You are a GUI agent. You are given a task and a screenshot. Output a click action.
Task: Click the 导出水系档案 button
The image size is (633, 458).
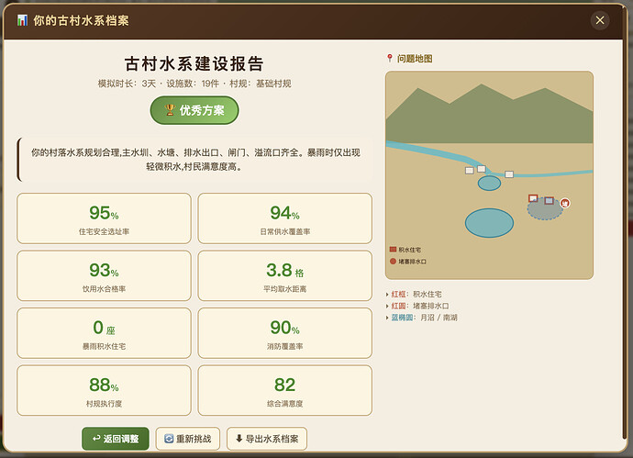click(x=267, y=439)
